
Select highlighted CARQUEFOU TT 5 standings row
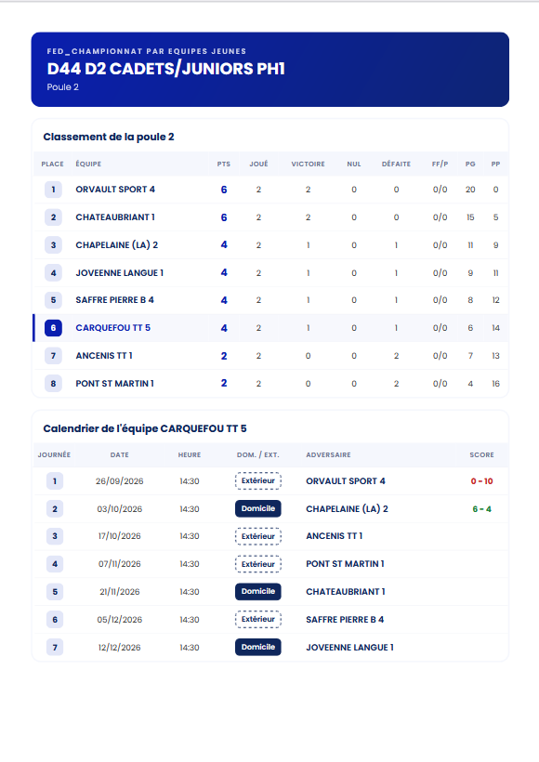(270, 328)
